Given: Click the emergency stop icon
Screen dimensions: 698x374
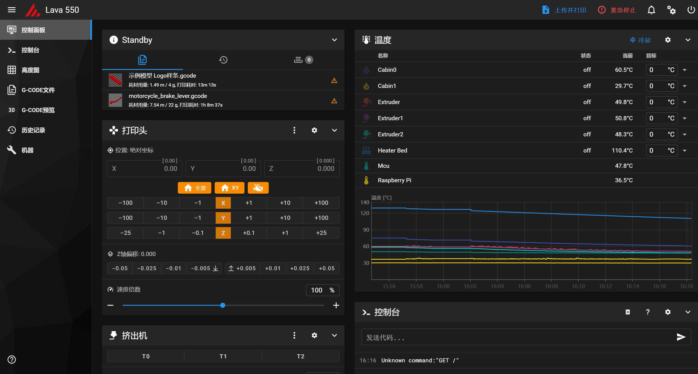Looking at the screenshot, I should (602, 10).
